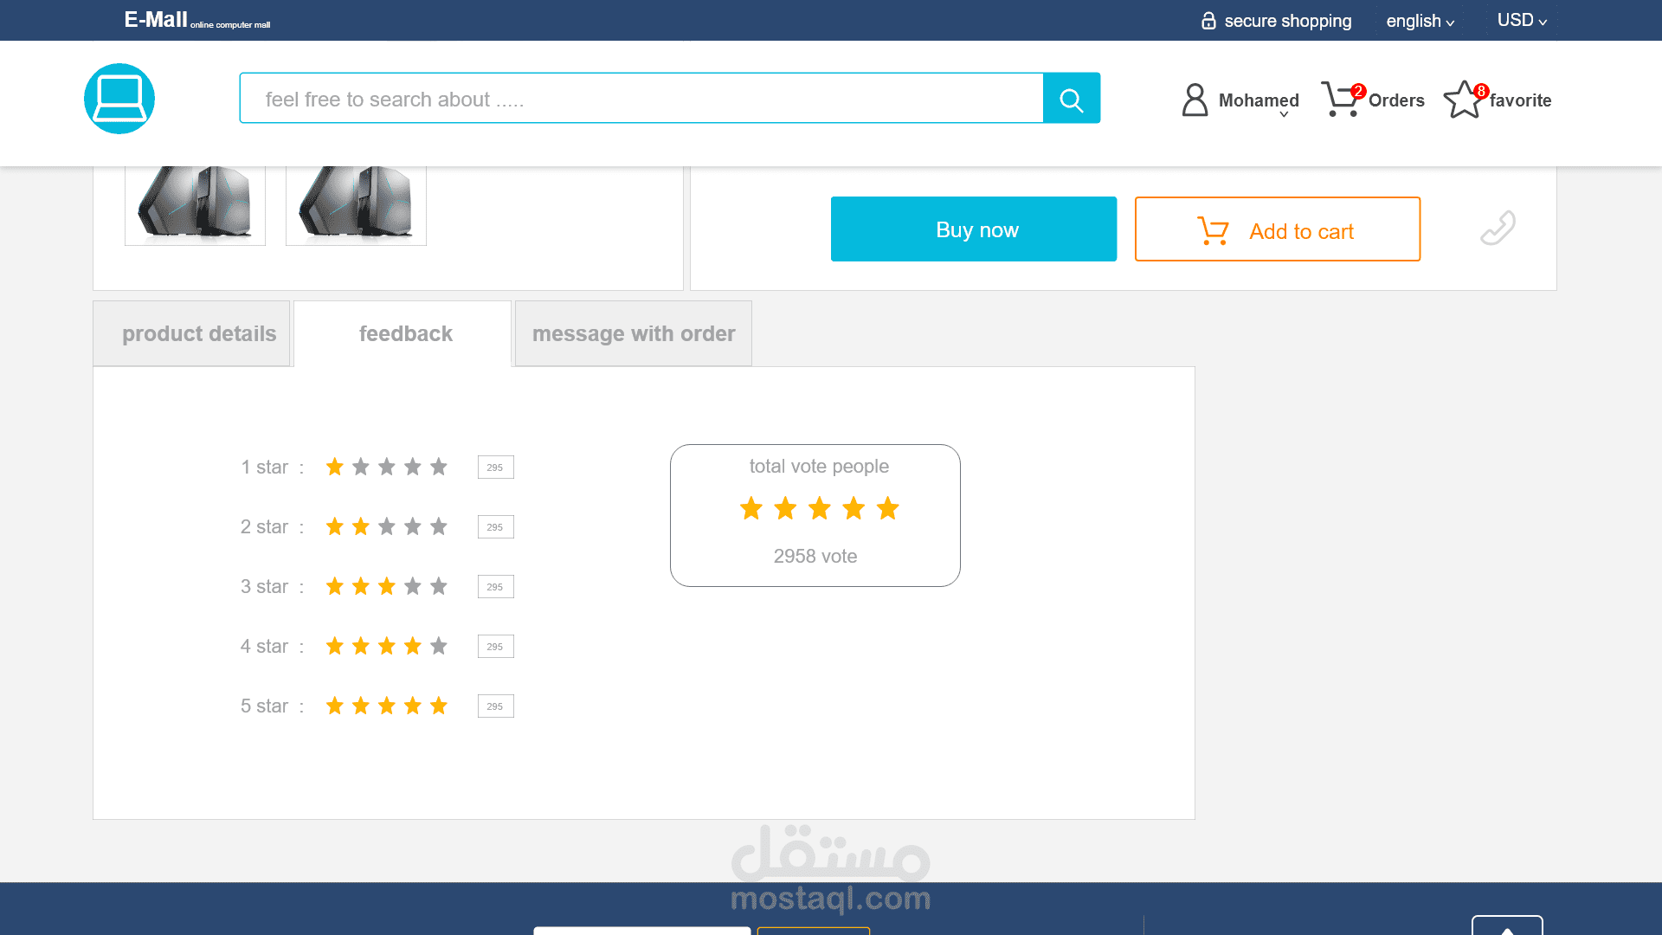Click the search magnifier button

coord(1071,99)
